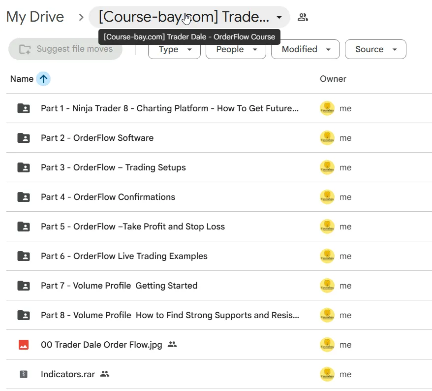The width and height of the screenshot is (432, 391).
Task: Open the Source filter dropdown
Action: tap(375, 49)
